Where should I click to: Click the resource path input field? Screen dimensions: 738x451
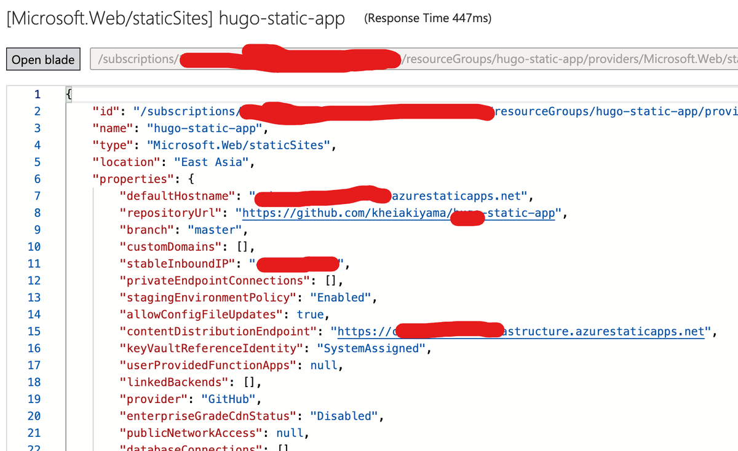[x=415, y=59]
